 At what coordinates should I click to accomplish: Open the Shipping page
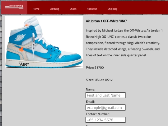[112, 9]
